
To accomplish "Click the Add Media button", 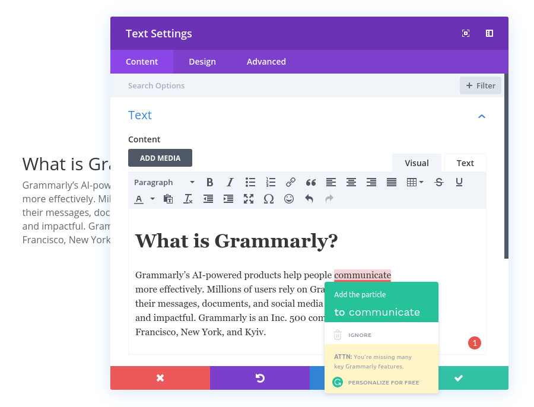I will click(x=160, y=158).
